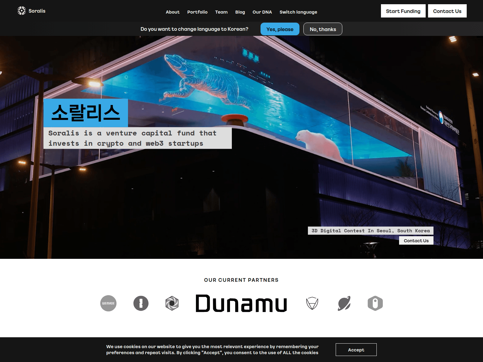
Task: Open the Wemade partner logo
Action: pyautogui.click(x=108, y=303)
